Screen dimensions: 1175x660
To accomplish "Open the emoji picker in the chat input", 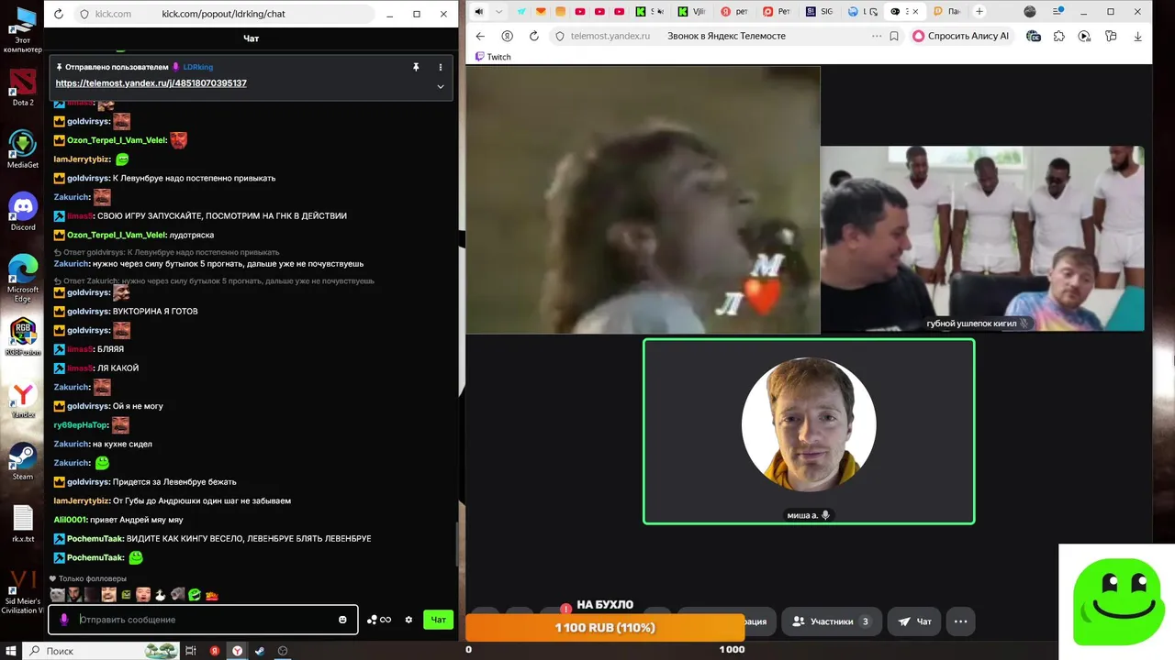I will (342, 620).
